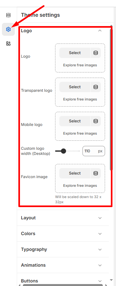Expand the Layout section
Image resolution: width=116 pixels, height=286 pixels.
point(63,218)
